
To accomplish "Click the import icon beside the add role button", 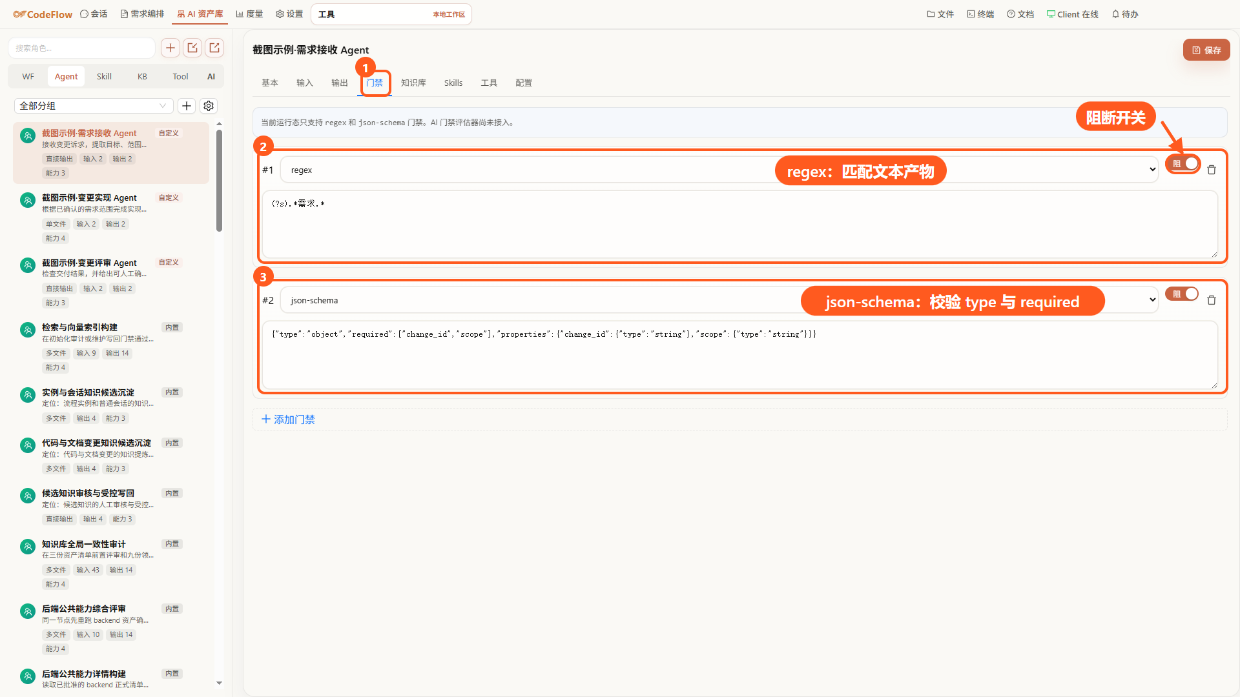I will (x=192, y=48).
